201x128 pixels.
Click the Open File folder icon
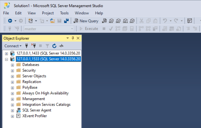tap(52, 21)
